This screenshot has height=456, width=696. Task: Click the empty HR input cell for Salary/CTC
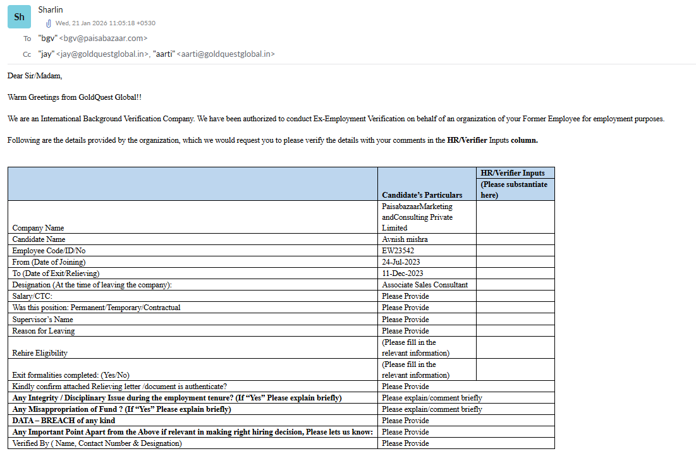click(515, 296)
